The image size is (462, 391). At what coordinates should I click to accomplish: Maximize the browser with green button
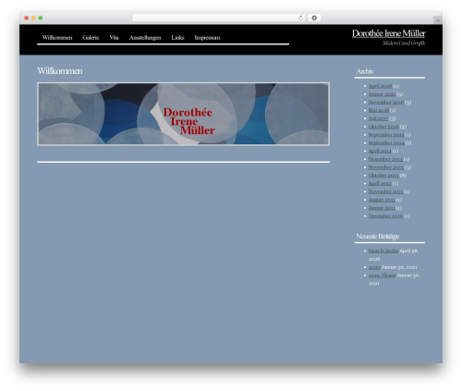tap(41, 18)
